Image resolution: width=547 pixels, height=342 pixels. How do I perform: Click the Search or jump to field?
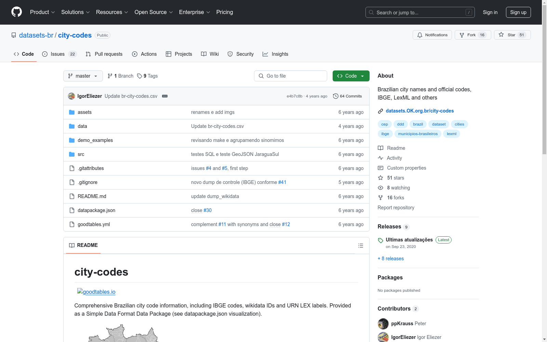click(420, 12)
